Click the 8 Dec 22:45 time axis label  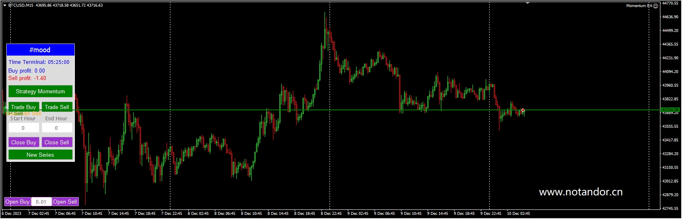(x=331, y=214)
